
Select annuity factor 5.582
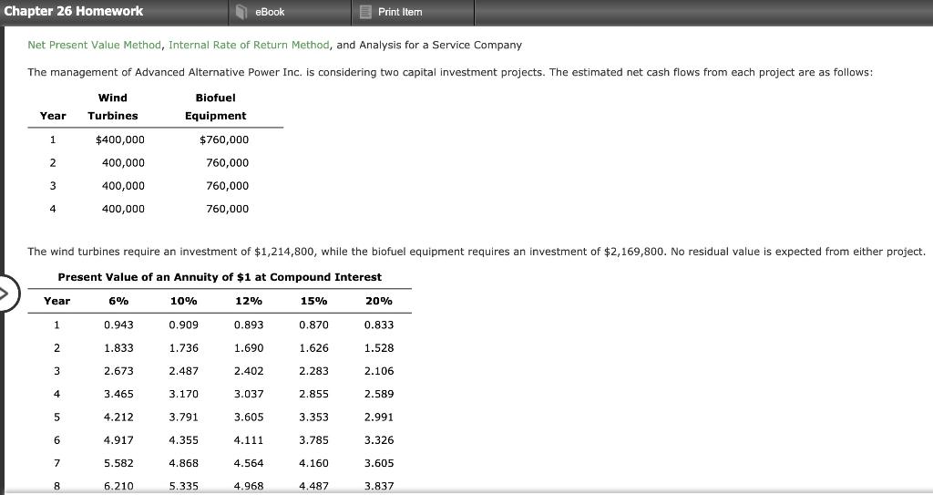118,463
